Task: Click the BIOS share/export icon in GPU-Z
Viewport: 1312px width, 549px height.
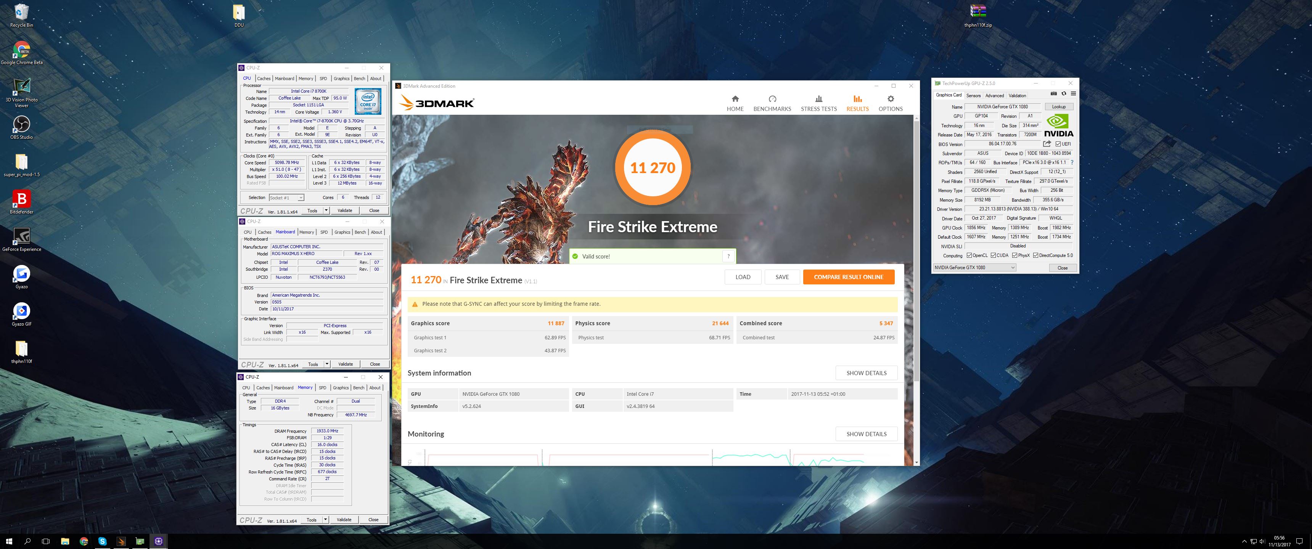Action: coord(1047,144)
